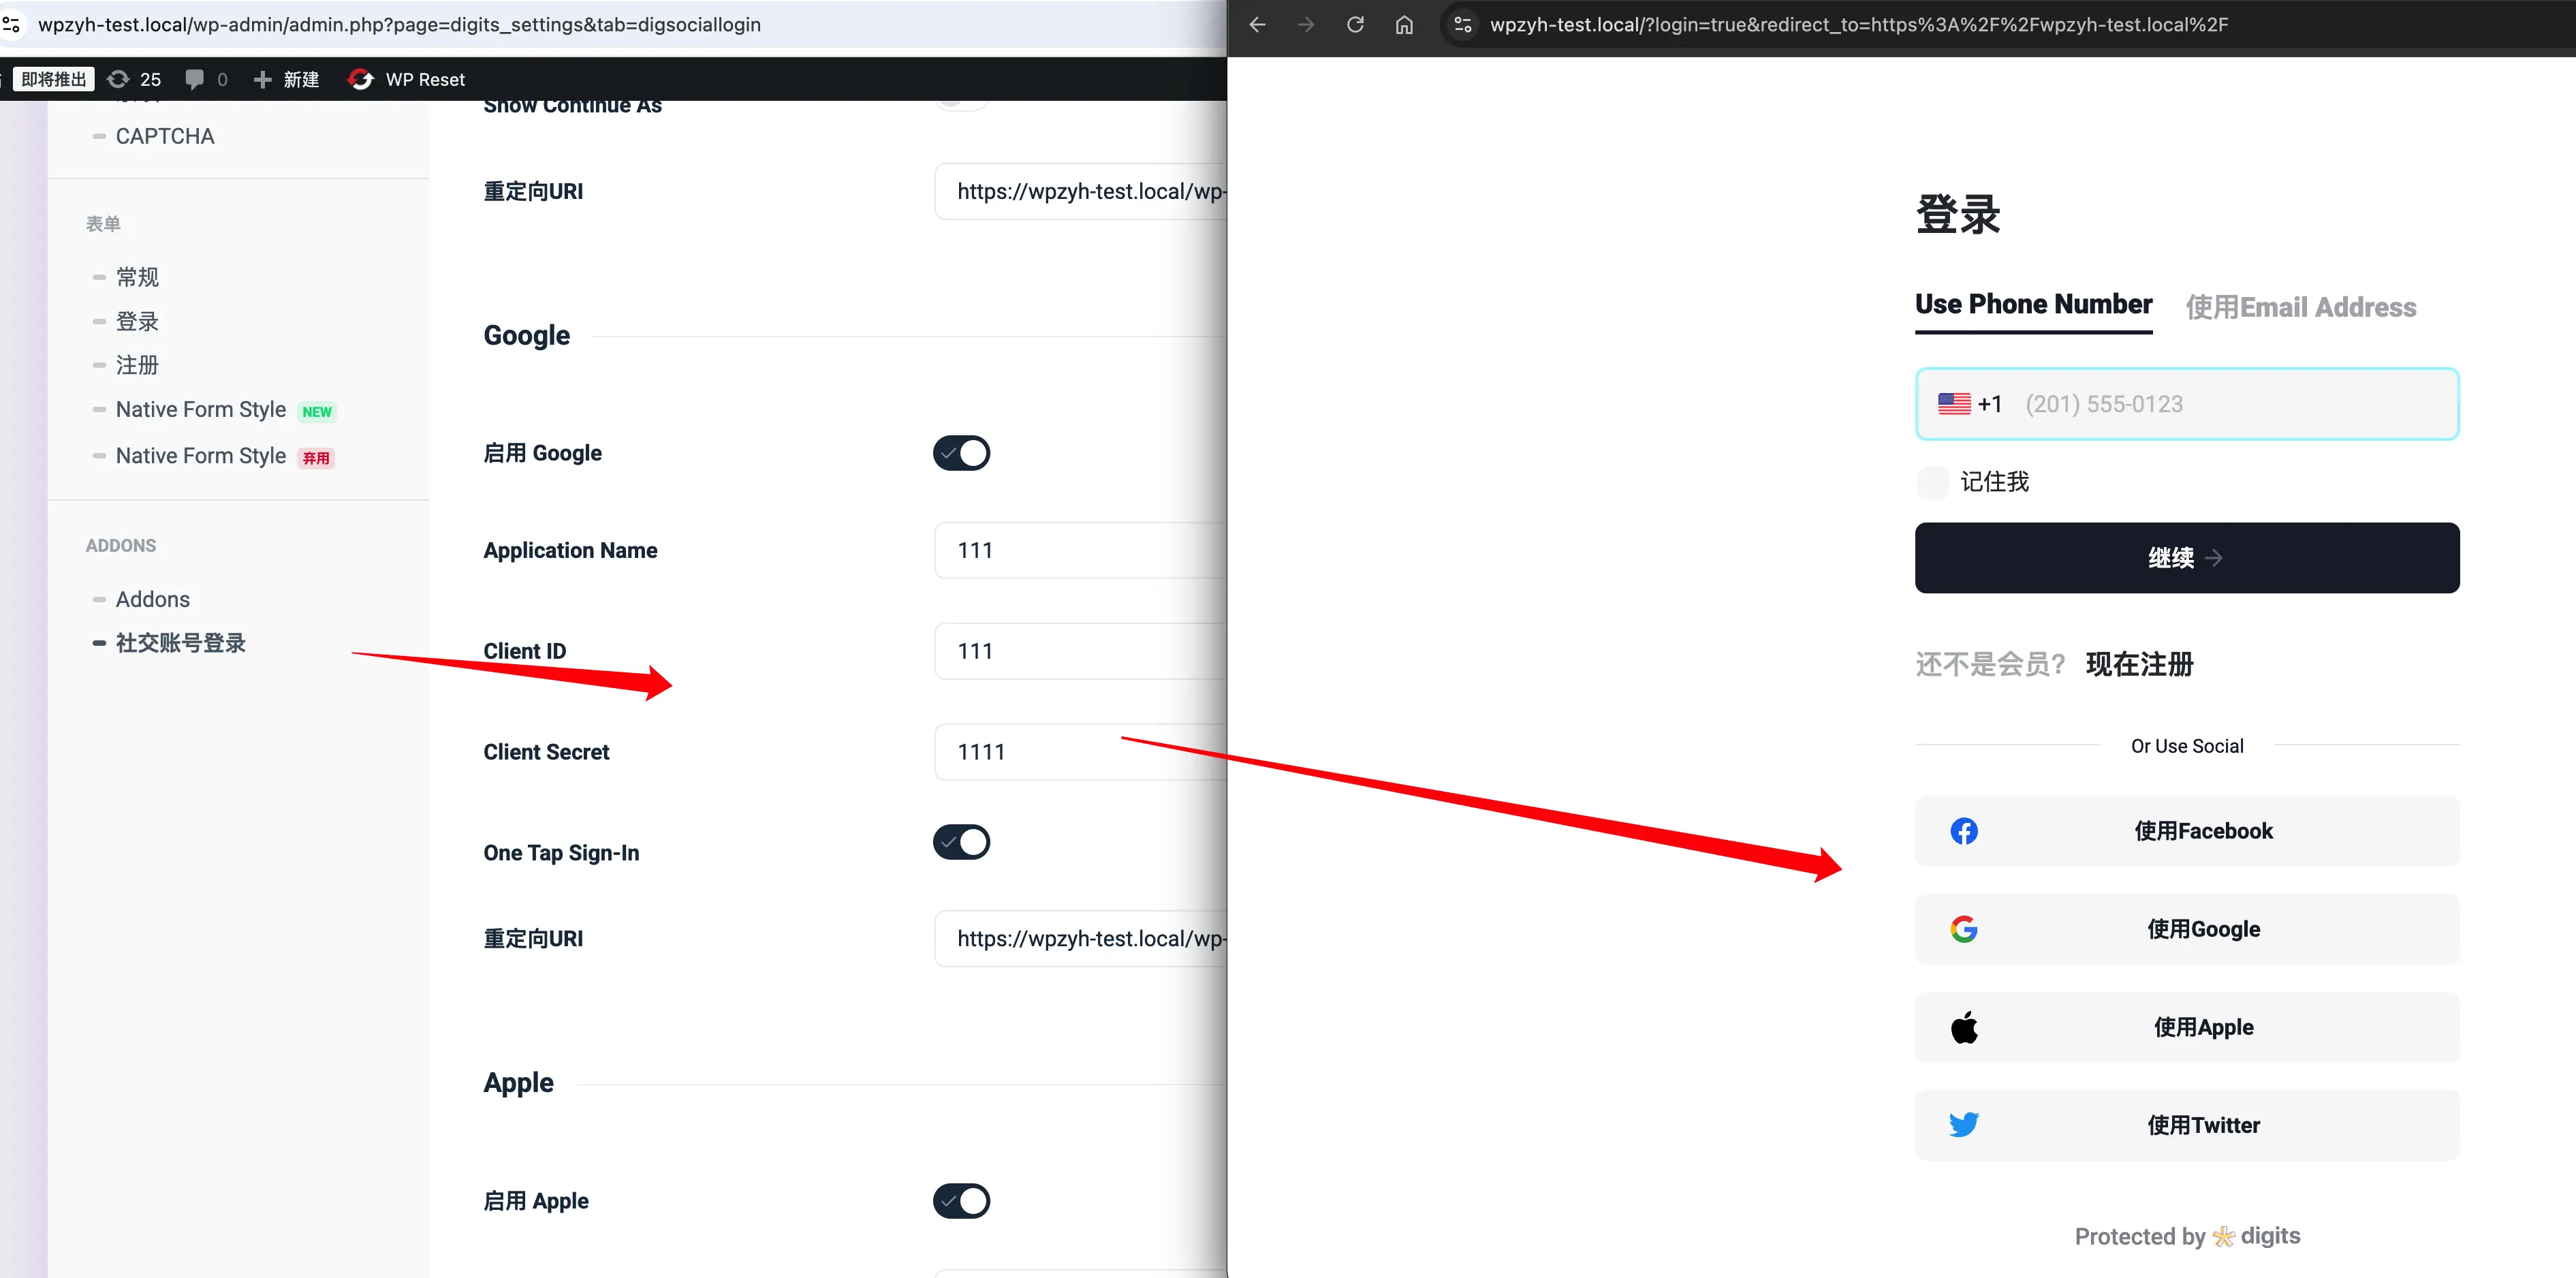
Task: Toggle the 启用 Google switch
Action: point(961,453)
